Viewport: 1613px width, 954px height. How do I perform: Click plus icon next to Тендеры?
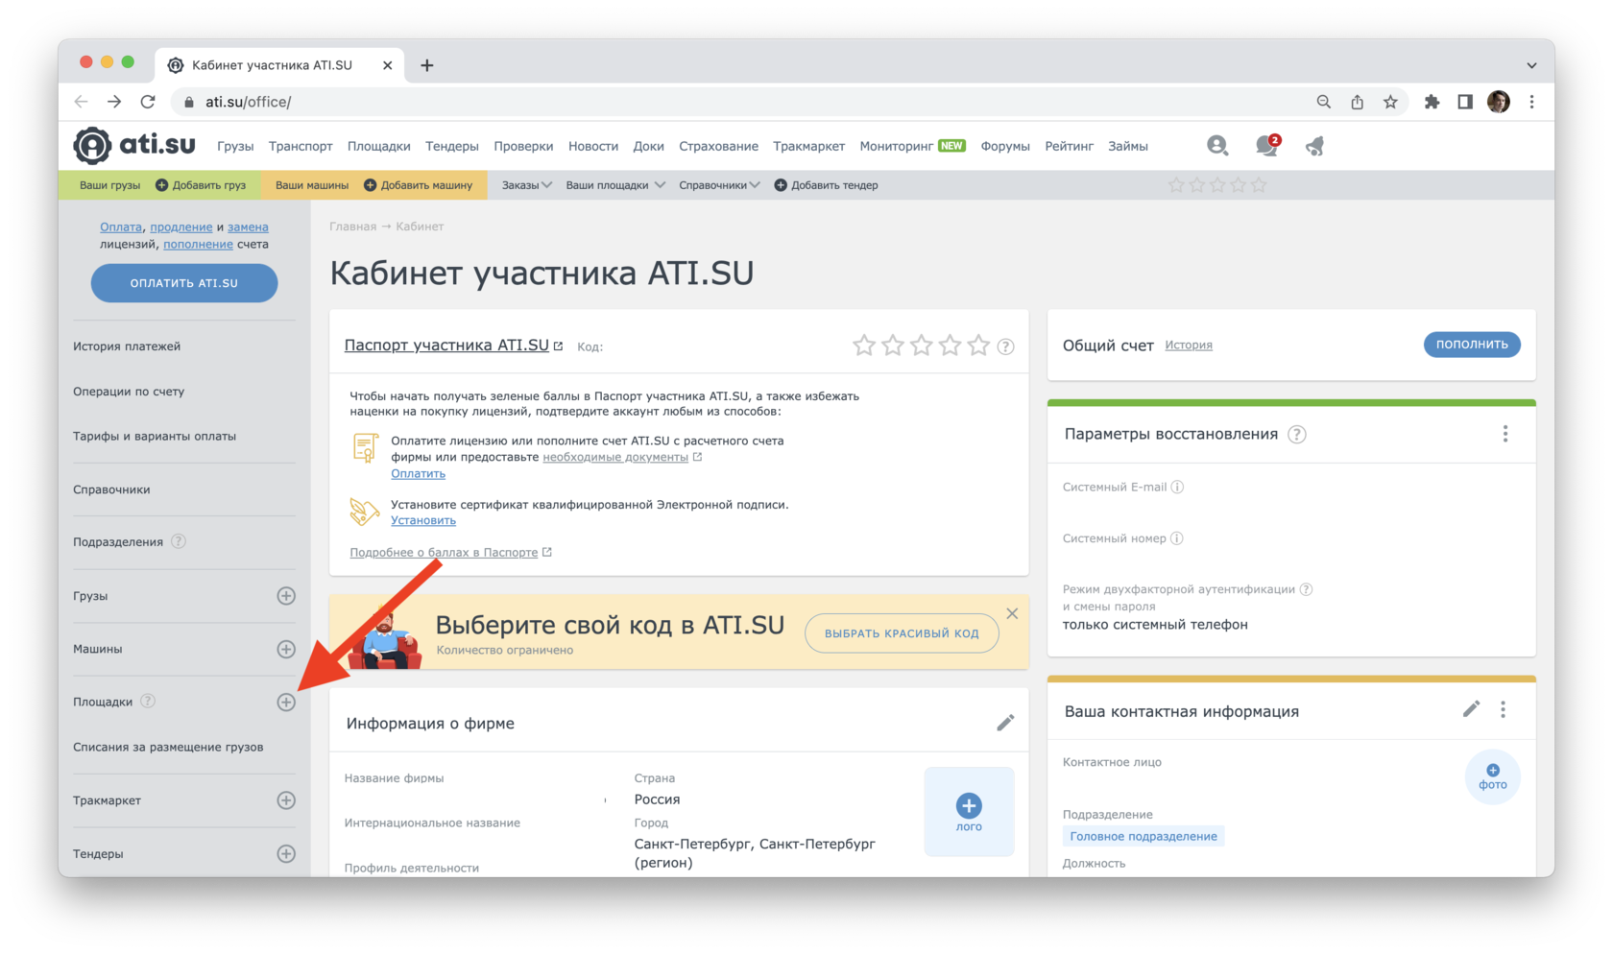[286, 853]
